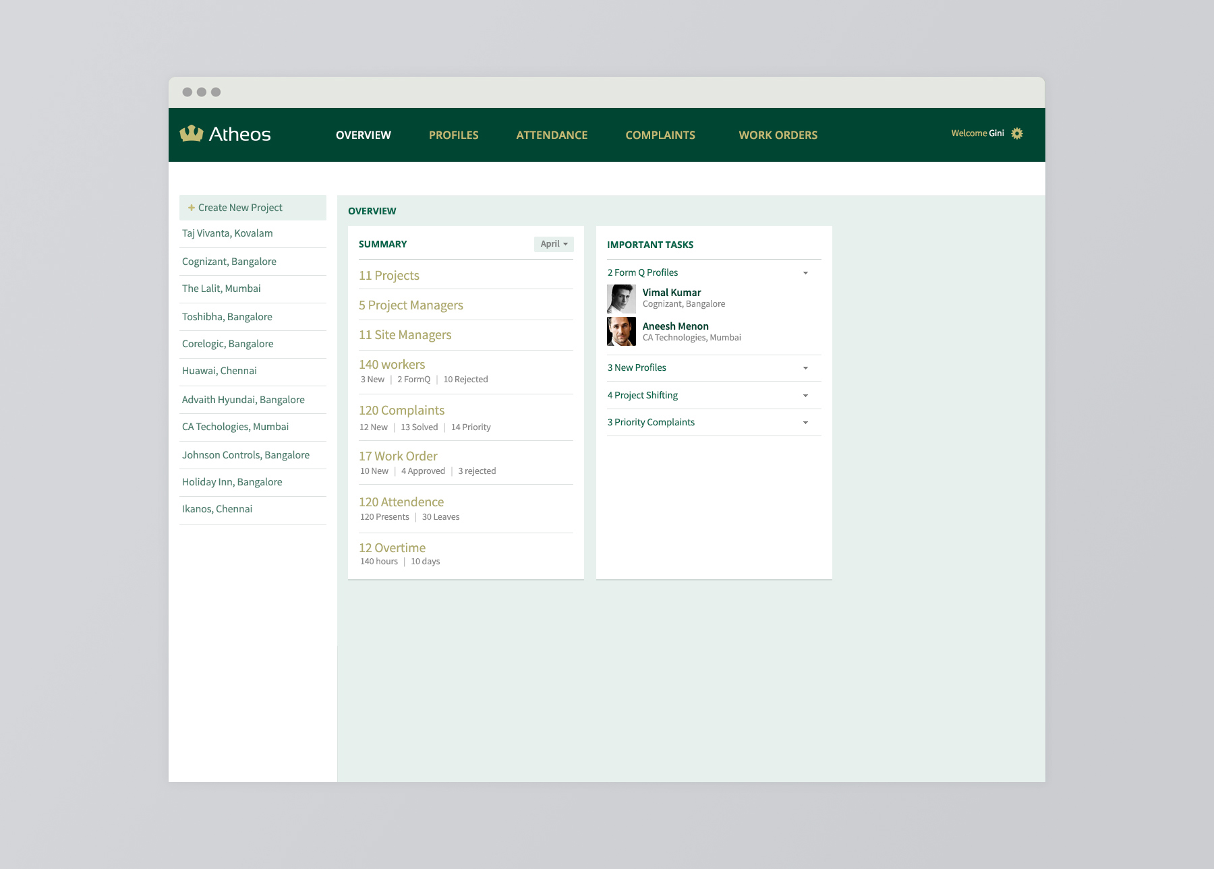Viewport: 1214px width, 869px height.
Task: Expand the 3 New Profiles section
Action: click(x=805, y=368)
